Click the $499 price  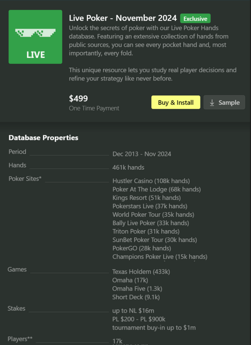tap(78, 98)
